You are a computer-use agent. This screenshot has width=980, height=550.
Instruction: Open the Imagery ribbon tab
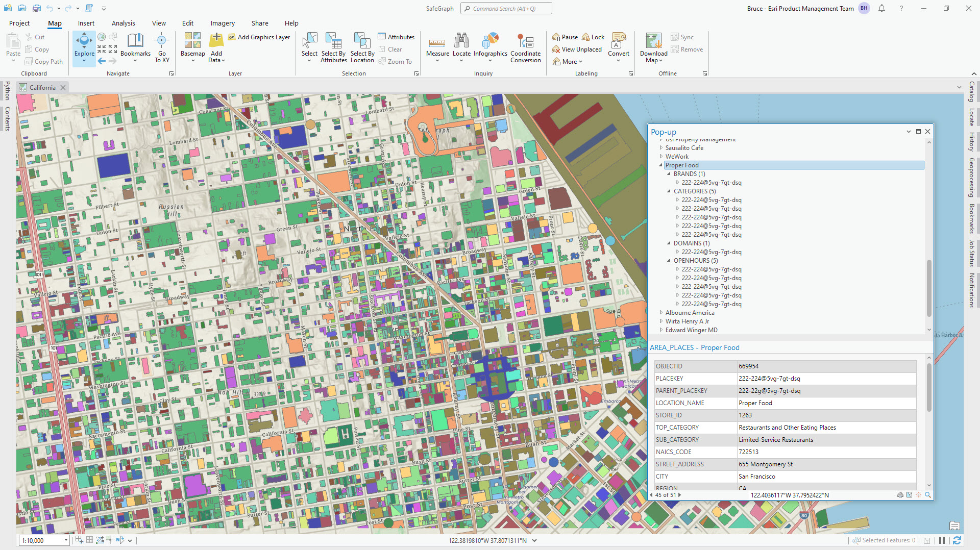tap(223, 23)
